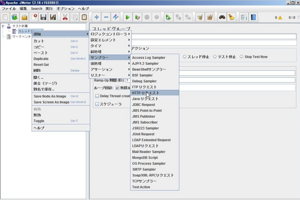
Task: Choose HTTP リクエスト sampler
Action: click(x=154, y=93)
